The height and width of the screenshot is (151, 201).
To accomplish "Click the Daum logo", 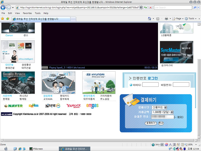I will pos(34,106).
